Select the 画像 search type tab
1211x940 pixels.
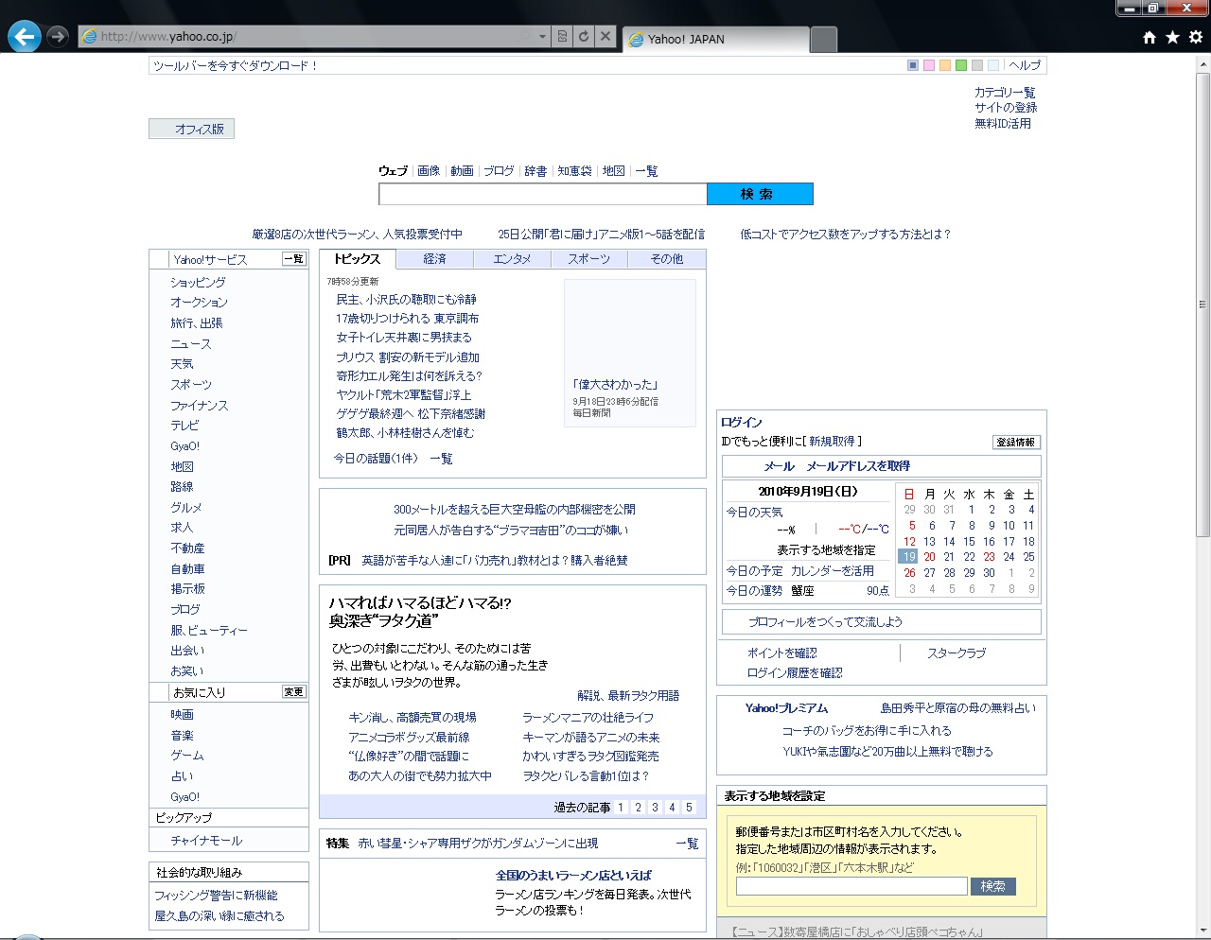pyautogui.click(x=429, y=171)
